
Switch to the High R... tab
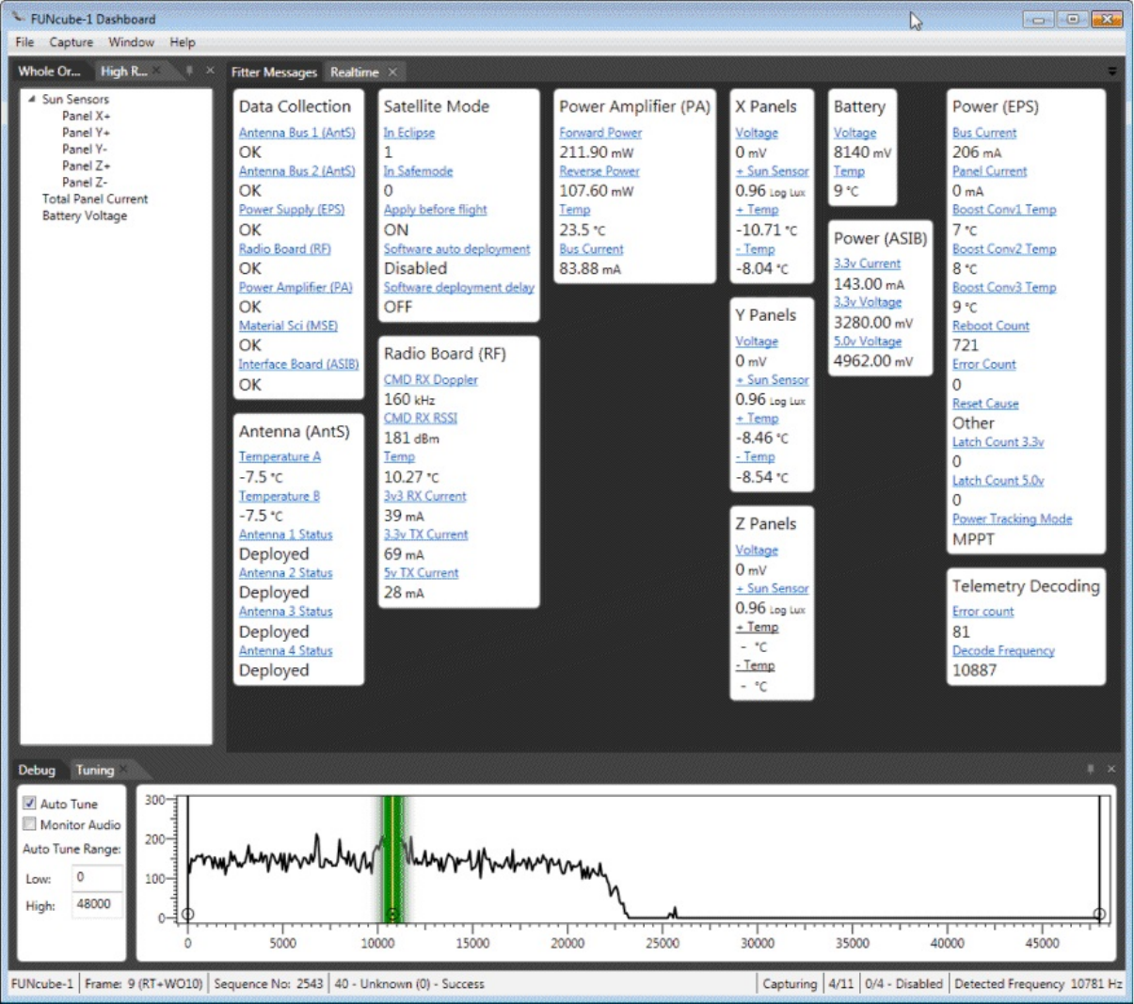click(124, 72)
